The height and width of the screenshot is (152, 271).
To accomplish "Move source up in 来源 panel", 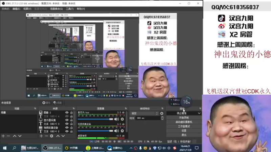I will coord(58,136).
